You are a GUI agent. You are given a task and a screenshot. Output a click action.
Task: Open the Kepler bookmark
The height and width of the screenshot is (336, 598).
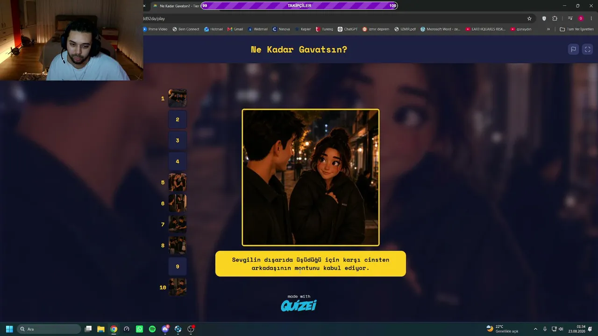coord(303,29)
